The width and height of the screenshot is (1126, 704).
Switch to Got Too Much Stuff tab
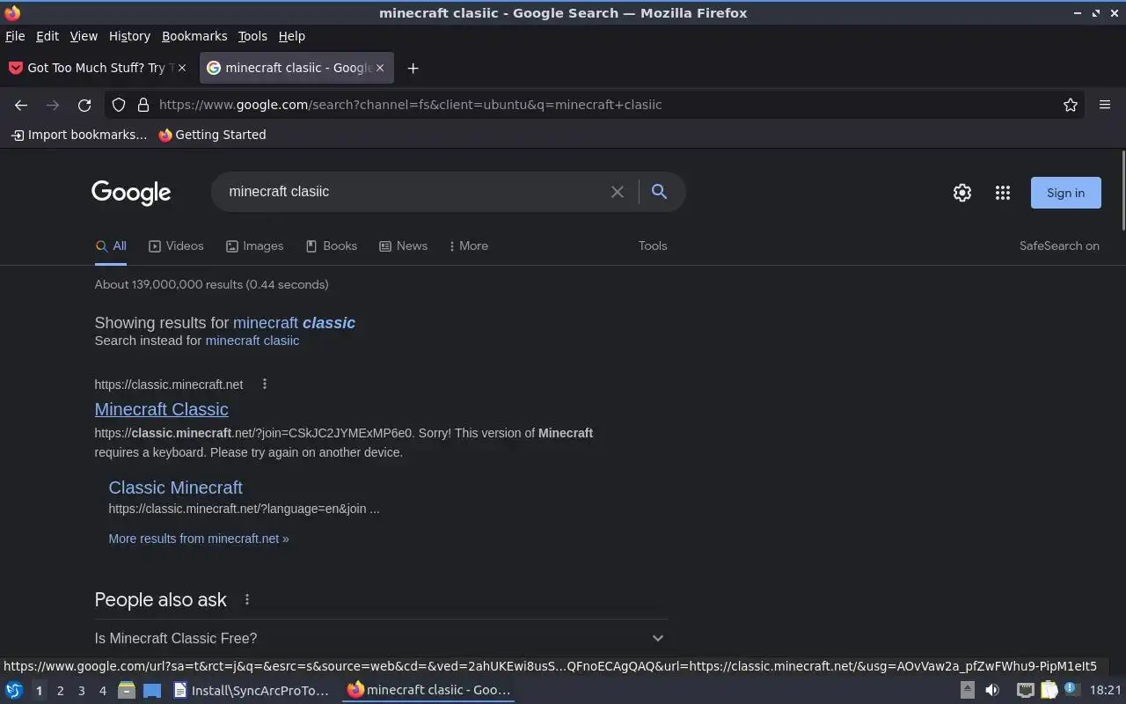pyautogui.click(x=97, y=68)
